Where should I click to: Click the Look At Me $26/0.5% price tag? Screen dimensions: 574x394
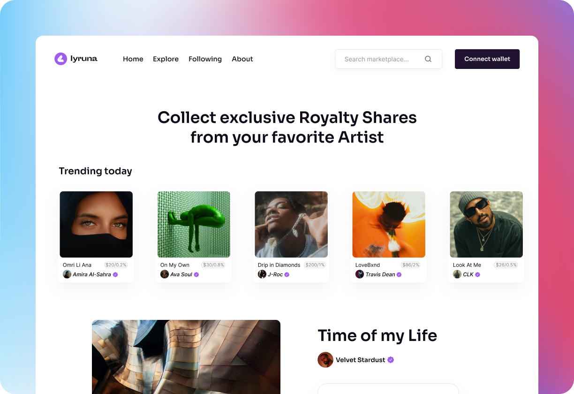[506, 265]
